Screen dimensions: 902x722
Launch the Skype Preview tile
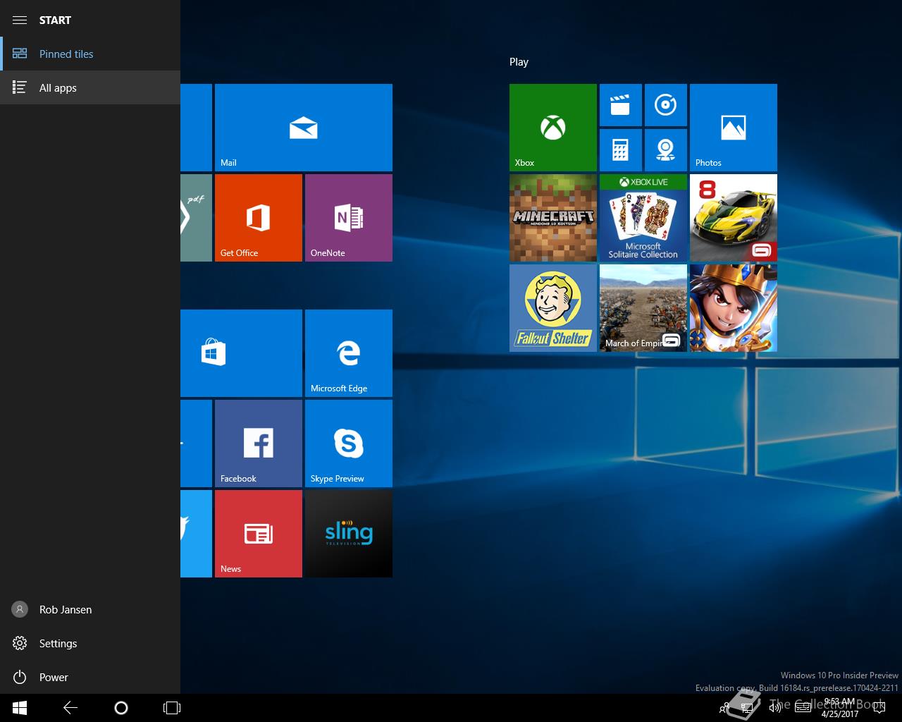349,443
